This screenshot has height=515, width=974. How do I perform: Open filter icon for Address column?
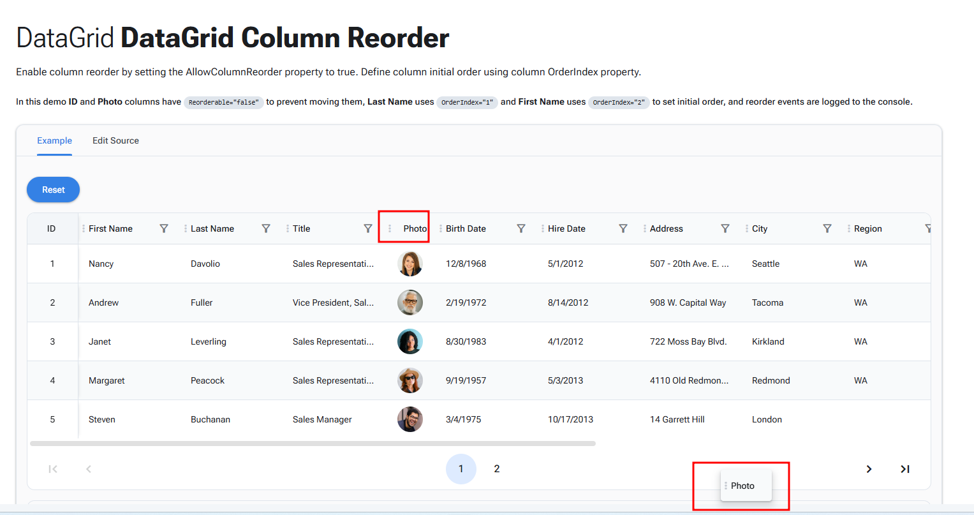coord(725,228)
